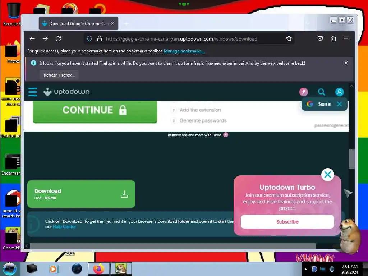
Task: Click the 'Generate passwords' step text
Action: (x=203, y=120)
